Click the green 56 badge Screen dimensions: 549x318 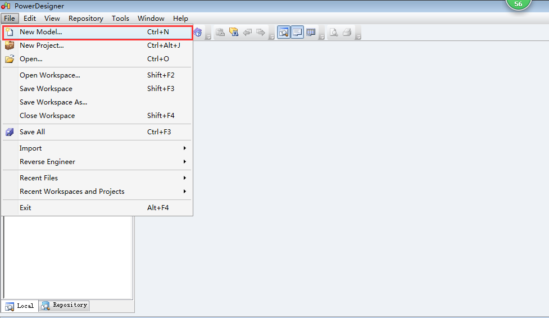click(x=518, y=4)
